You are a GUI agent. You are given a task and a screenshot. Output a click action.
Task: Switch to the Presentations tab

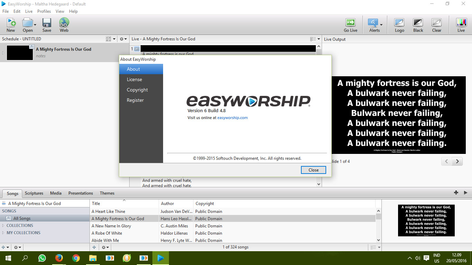(81, 193)
